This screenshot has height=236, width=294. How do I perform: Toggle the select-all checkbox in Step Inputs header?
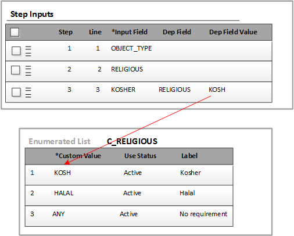coord(15,32)
